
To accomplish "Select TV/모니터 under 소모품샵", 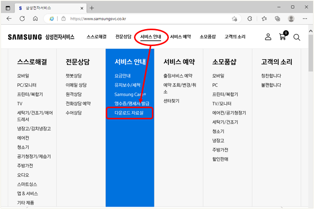I will (x=222, y=104).
